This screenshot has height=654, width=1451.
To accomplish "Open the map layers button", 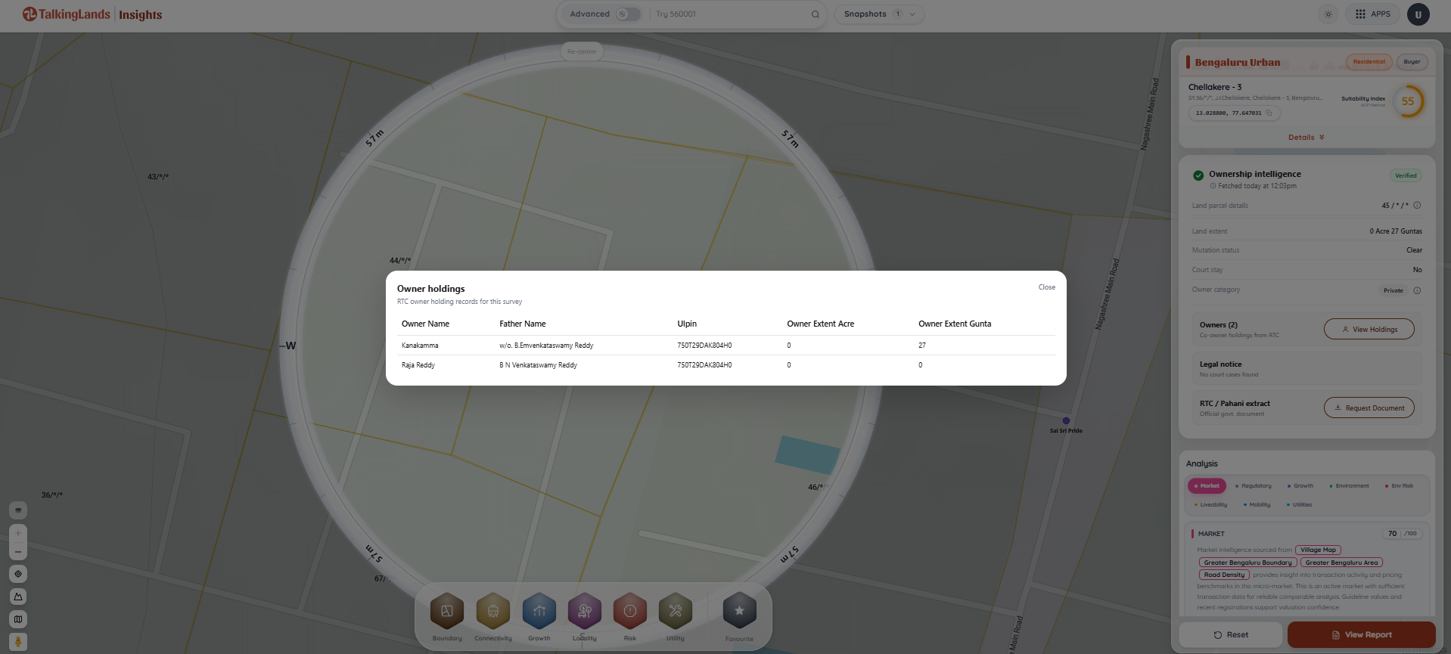I will (x=18, y=510).
